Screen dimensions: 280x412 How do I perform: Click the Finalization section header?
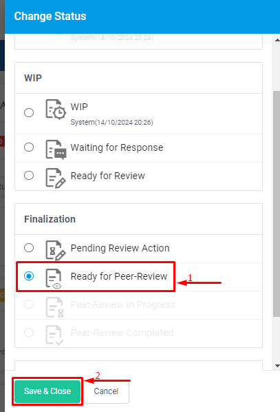point(50,219)
